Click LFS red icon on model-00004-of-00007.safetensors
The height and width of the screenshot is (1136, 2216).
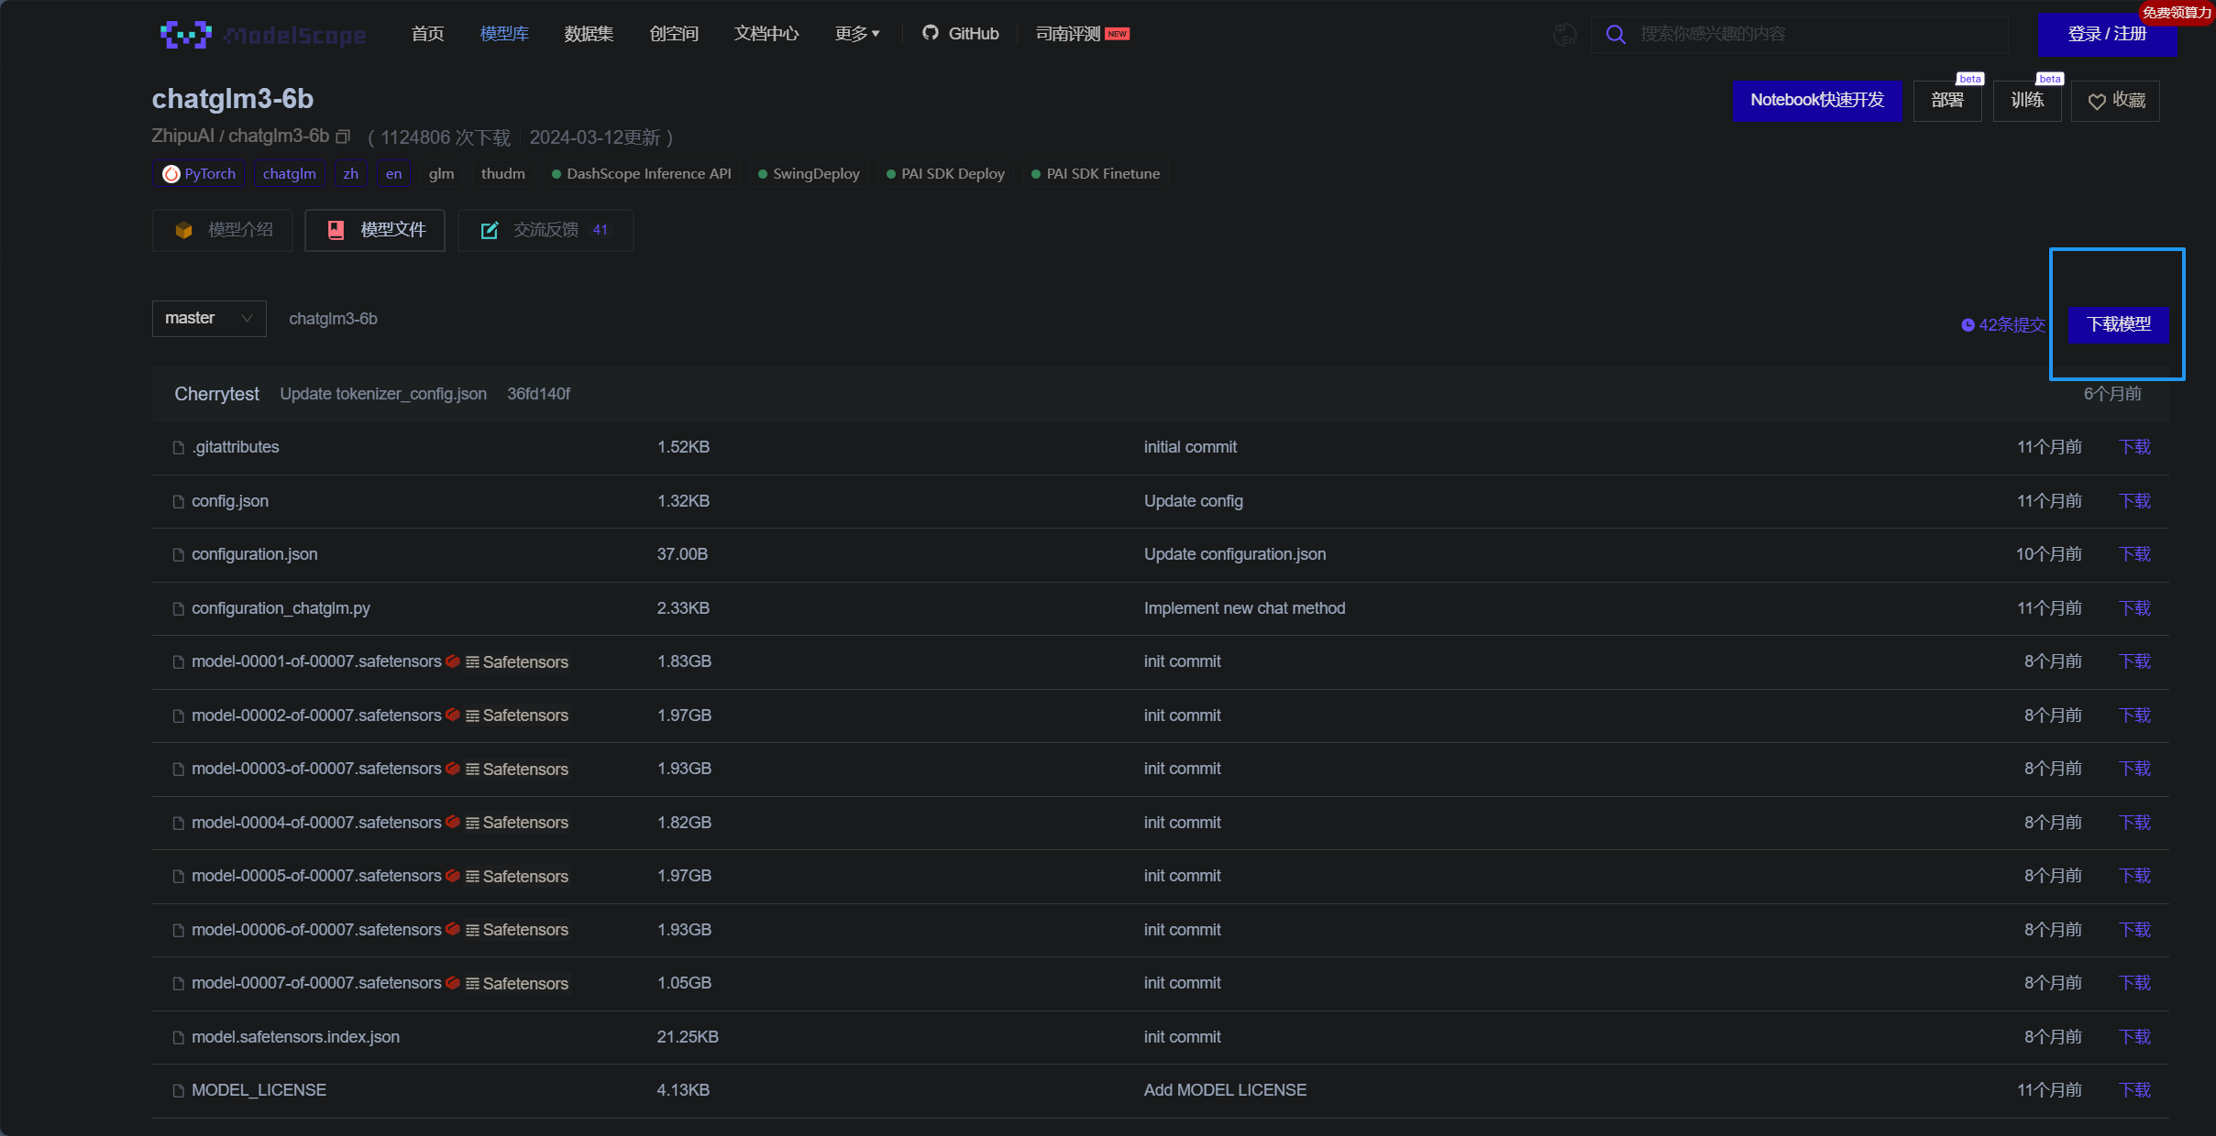click(x=453, y=822)
